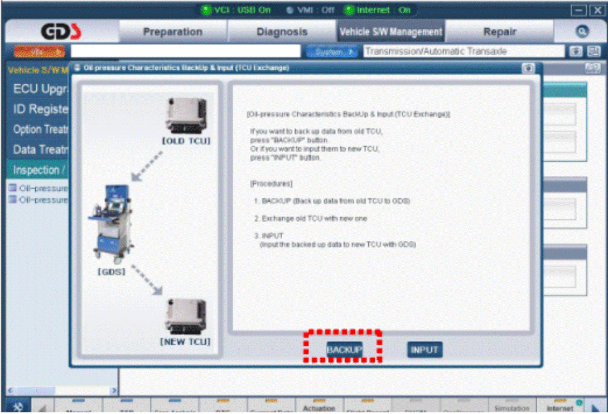Screen dimensions: 608x414
Task: Select Option Treatment in left sidebar
Action: pos(40,129)
